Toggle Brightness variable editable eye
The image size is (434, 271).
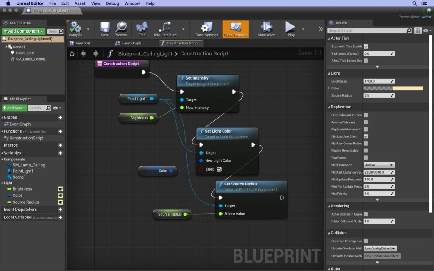pos(60,189)
